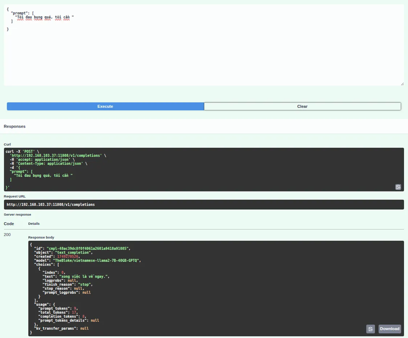
Task: Click the "object": "text_completion" line
Action: point(63,252)
